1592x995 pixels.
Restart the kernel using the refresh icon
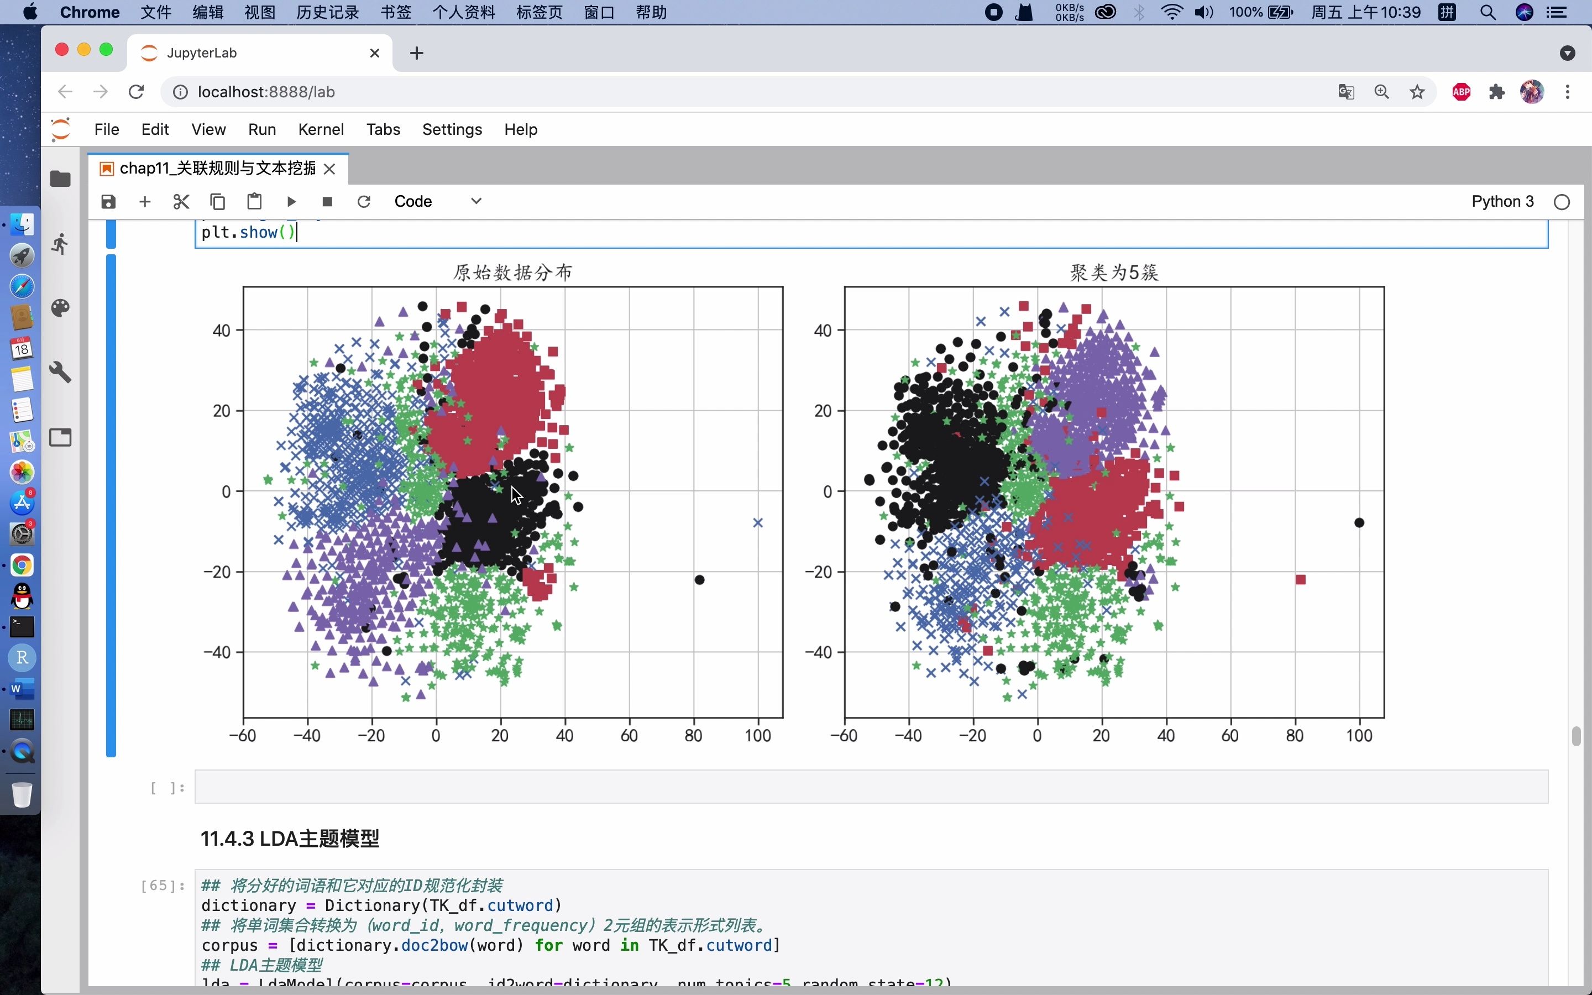click(x=364, y=201)
